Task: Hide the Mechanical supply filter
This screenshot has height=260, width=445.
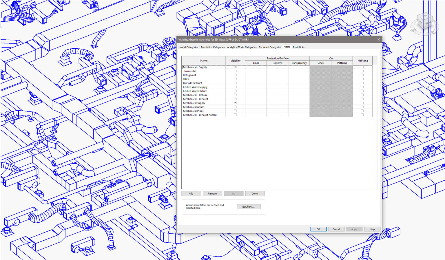Action: pyautogui.click(x=235, y=103)
